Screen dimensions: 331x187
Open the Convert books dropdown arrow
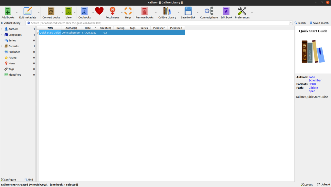pos(62,13)
